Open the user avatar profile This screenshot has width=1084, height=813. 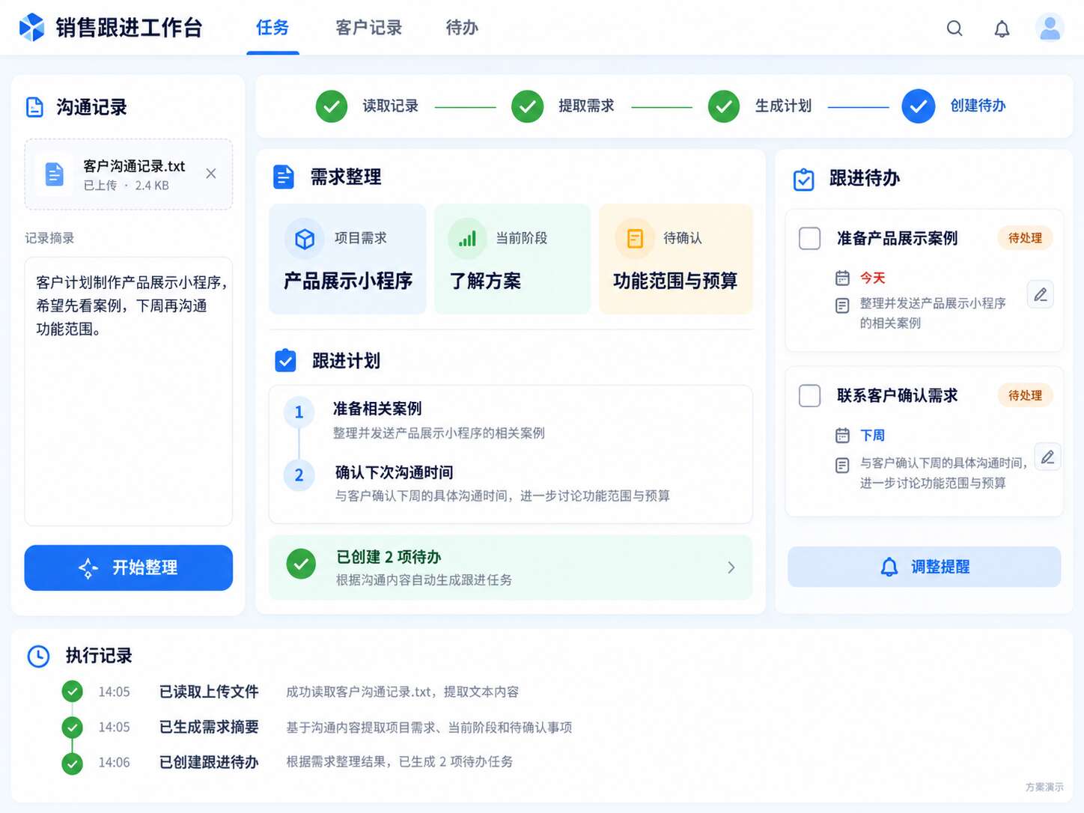pyautogui.click(x=1050, y=28)
